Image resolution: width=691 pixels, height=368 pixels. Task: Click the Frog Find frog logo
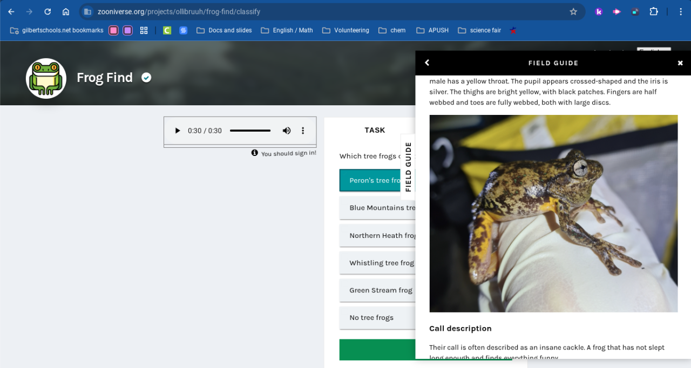pyautogui.click(x=46, y=78)
